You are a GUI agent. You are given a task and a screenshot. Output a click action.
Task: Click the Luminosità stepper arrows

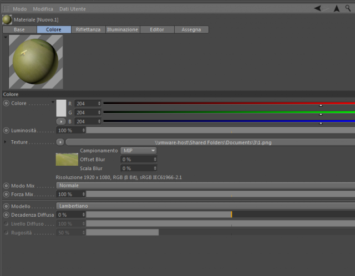pos(84,130)
